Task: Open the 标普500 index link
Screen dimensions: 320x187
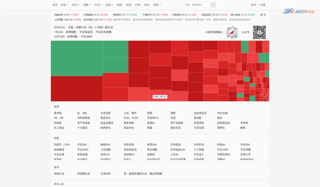Action: coord(152,145)
